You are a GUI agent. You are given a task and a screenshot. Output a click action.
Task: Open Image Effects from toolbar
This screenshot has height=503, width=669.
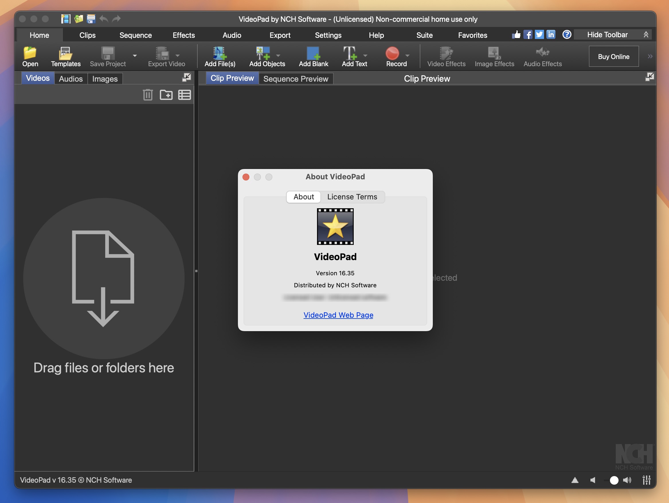click(494, 56)
